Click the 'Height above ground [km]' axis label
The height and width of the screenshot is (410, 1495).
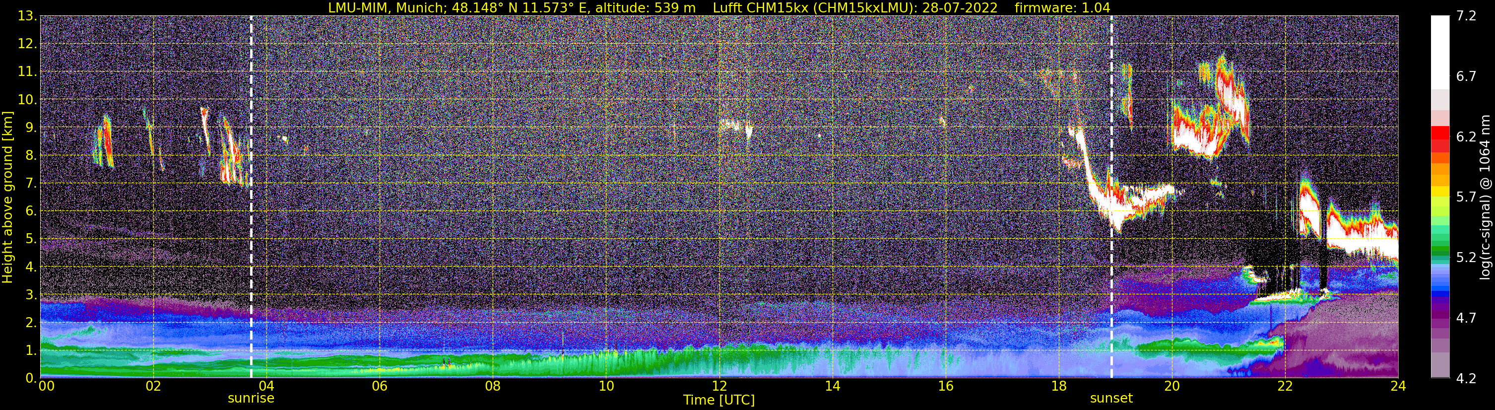click(x=7, y=197)
